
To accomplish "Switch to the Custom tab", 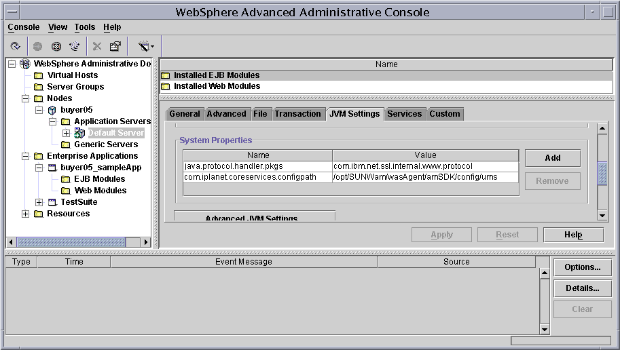I will pos(445,114).
